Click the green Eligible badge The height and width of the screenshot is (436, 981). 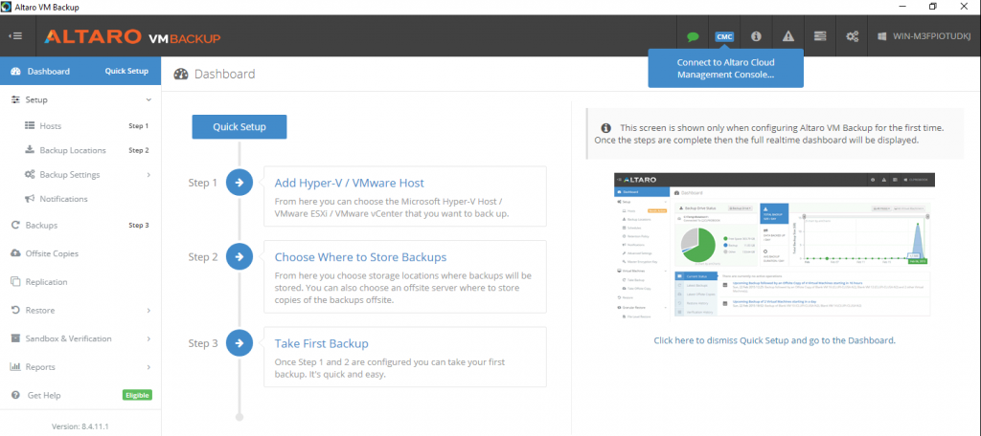click(x=137, y=395)
